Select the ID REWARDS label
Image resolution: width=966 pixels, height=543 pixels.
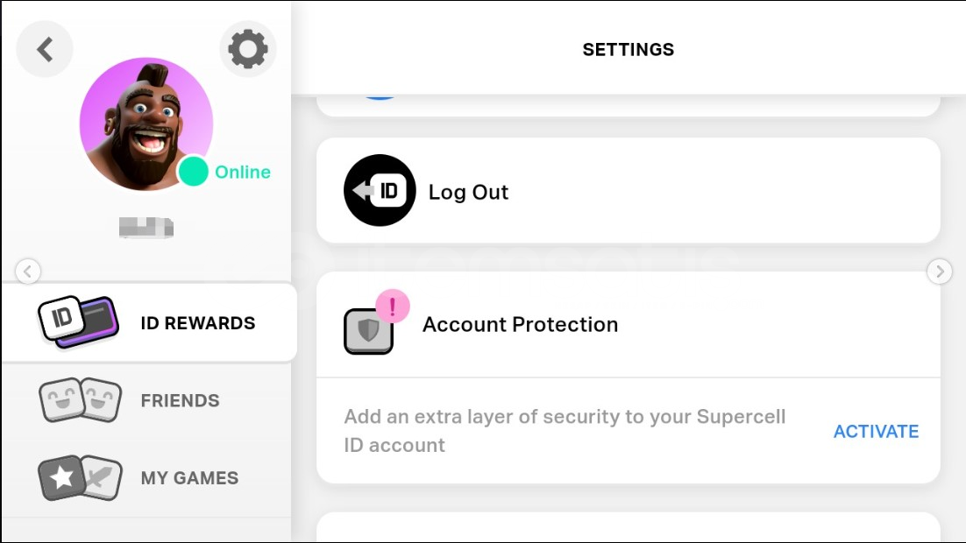coord(198,323)
